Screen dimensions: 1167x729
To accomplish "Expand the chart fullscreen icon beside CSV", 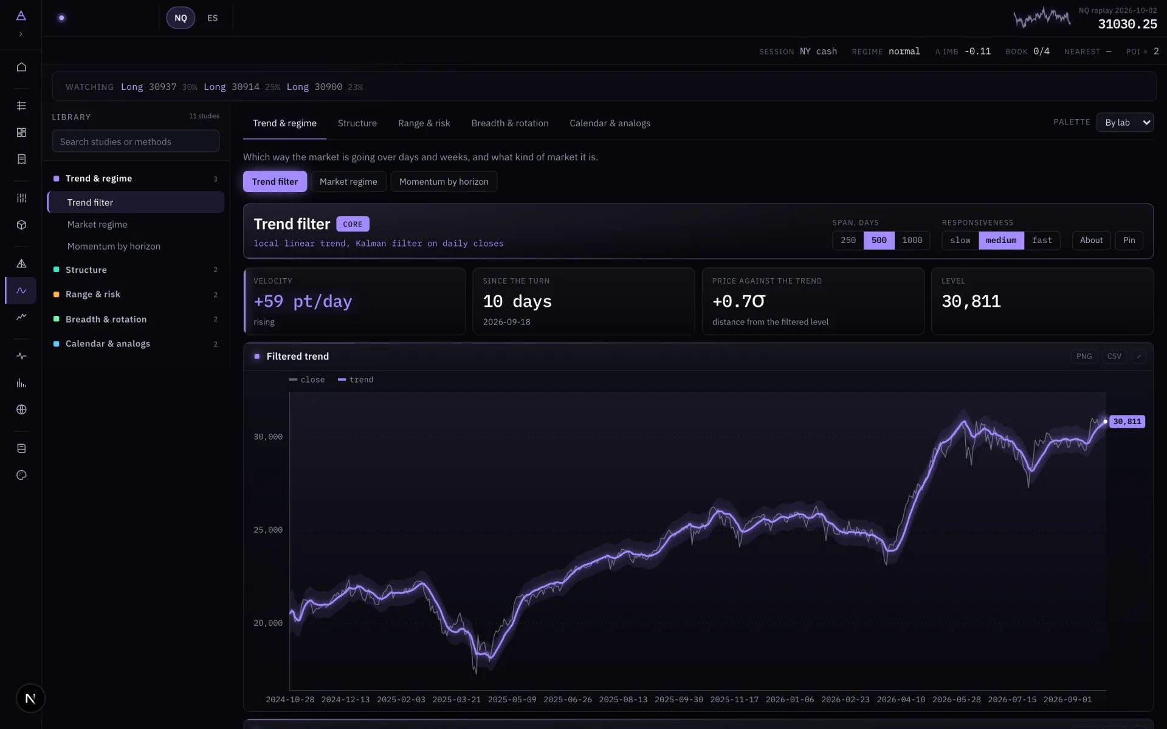I will [x=1139, y=357].
